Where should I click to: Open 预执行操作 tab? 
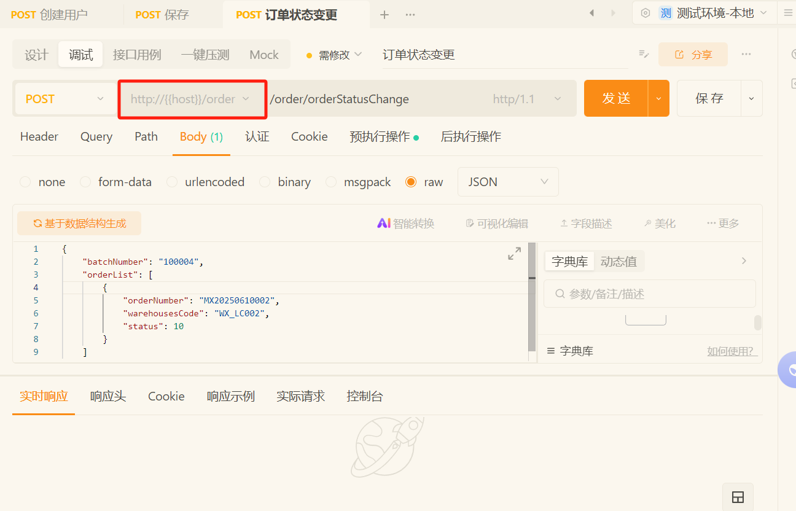384,136
